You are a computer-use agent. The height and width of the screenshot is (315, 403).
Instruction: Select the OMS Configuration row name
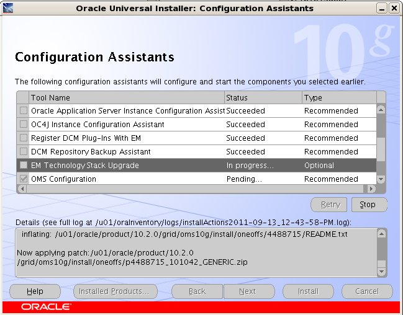click(63, 179)
